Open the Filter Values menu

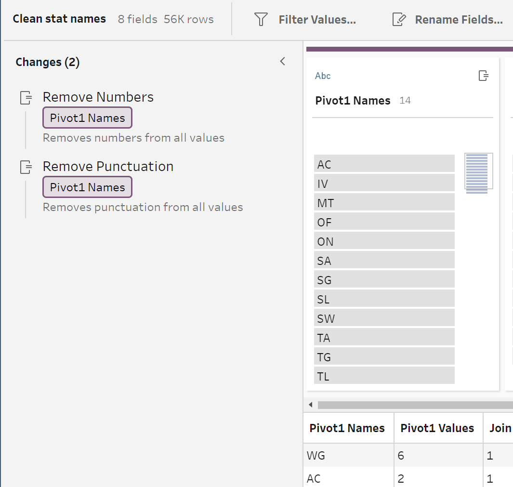317,20
